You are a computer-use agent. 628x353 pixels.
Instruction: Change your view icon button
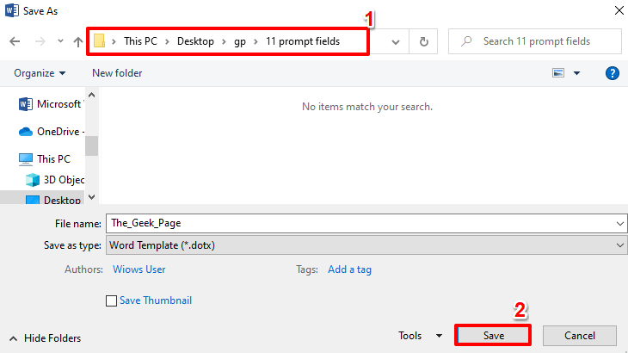point(558,73)
